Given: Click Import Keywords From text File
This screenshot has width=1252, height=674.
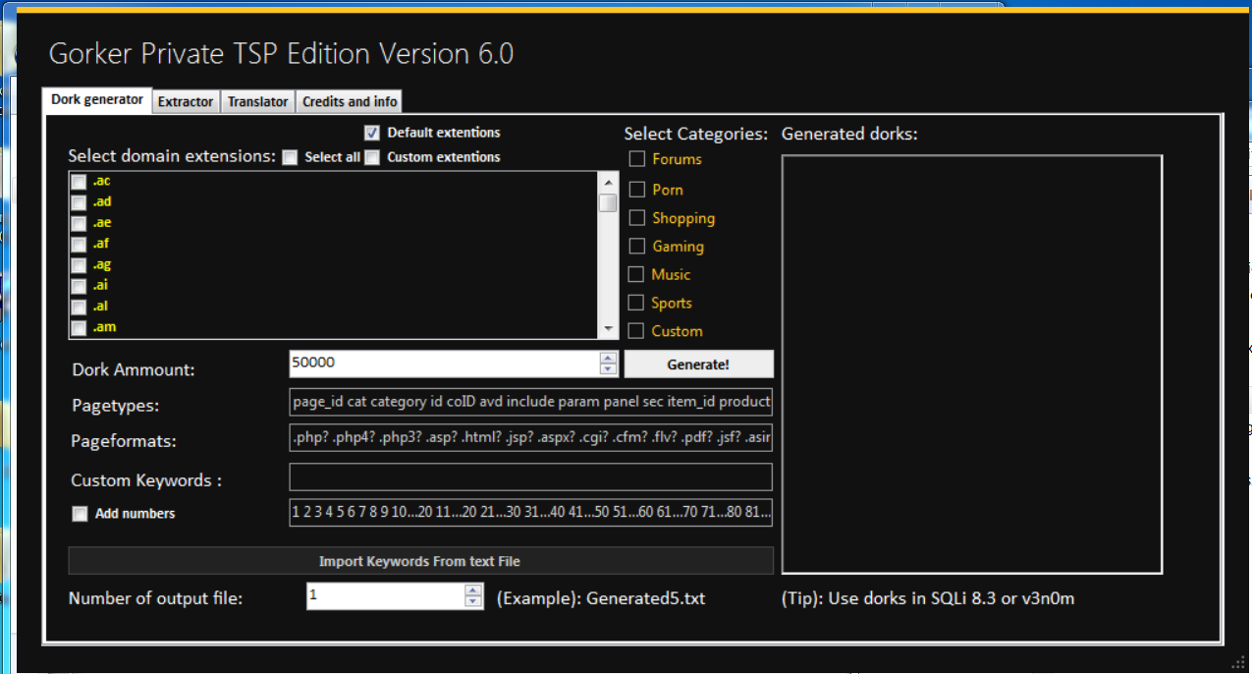Looking at the screenshot, I should 420,561.
